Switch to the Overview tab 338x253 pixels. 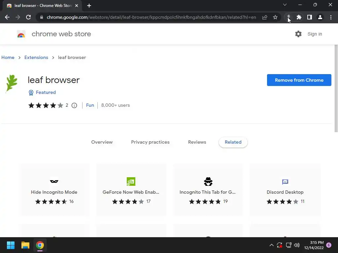[102, 142]
